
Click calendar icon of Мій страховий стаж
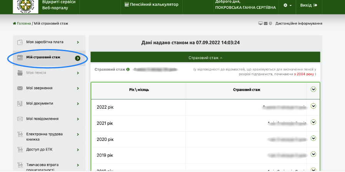[20, 58]
